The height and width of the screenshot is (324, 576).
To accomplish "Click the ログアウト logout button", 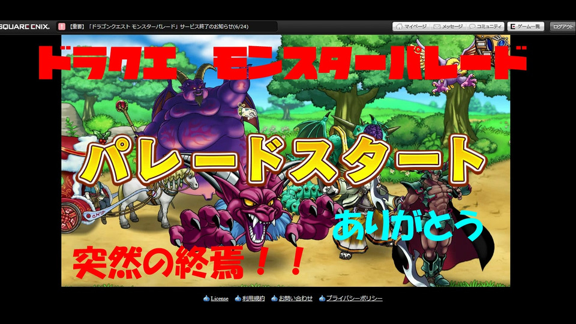I will pyautogui.click(x=563, y=26).
